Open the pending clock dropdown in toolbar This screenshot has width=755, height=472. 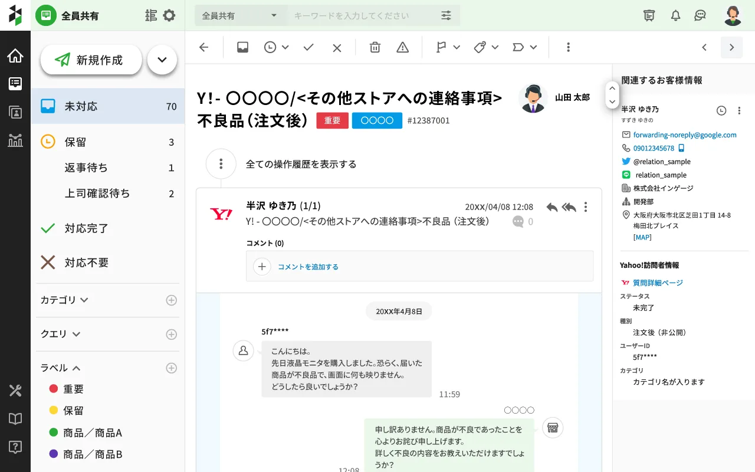[277, 47]
